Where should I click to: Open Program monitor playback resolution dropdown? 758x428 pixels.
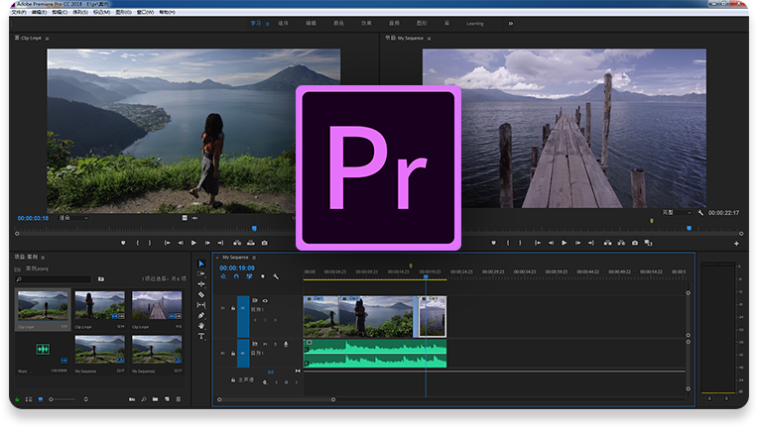tap(677, 213)
